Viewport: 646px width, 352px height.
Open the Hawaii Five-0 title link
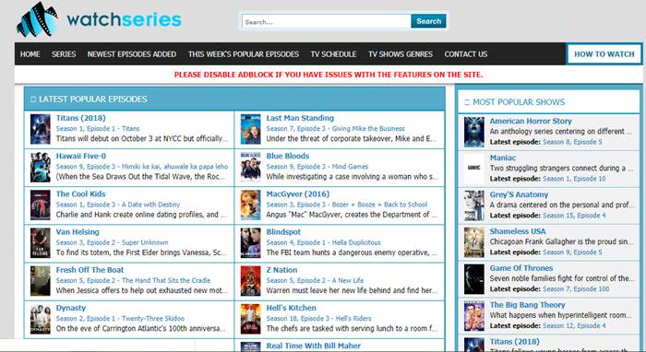[81, 156]
